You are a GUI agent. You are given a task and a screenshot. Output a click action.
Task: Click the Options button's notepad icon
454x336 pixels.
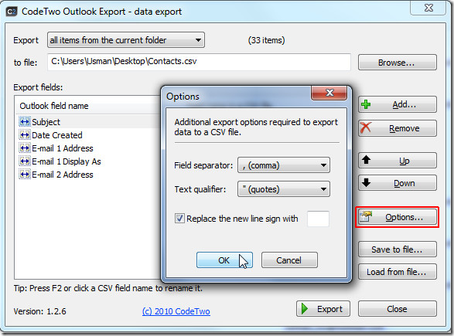click(366, 216)
